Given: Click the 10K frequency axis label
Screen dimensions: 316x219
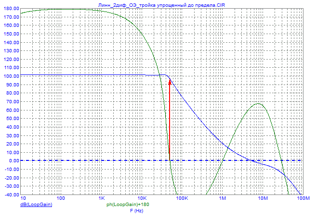Looking at the screenshot, I should (x=142, y=198).
